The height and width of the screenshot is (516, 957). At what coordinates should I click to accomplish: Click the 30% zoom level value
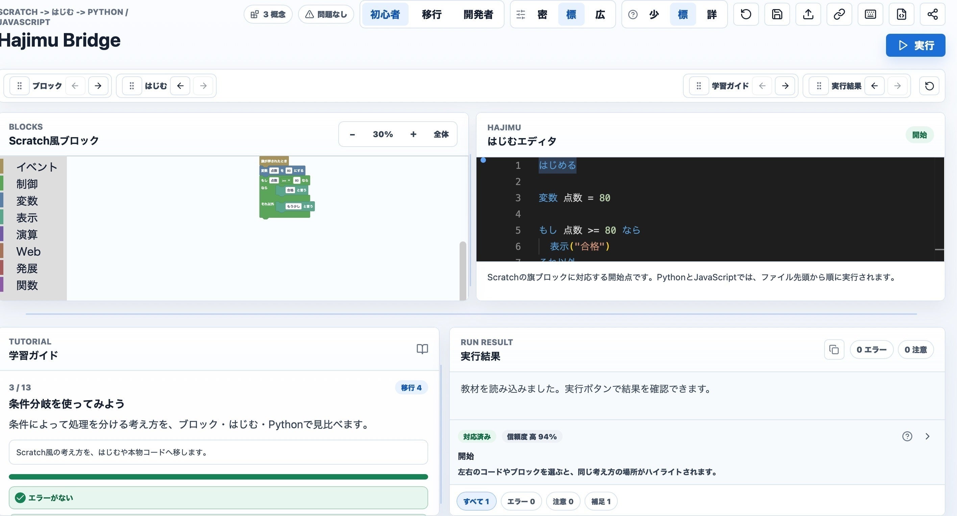(x=383, y=134)
